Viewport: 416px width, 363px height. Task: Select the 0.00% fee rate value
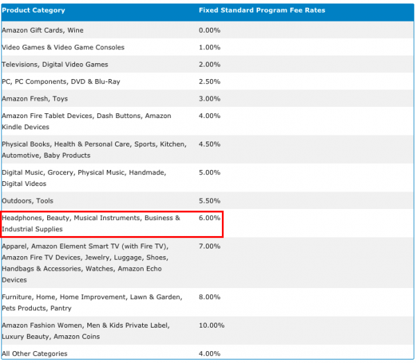coord(209,31)
